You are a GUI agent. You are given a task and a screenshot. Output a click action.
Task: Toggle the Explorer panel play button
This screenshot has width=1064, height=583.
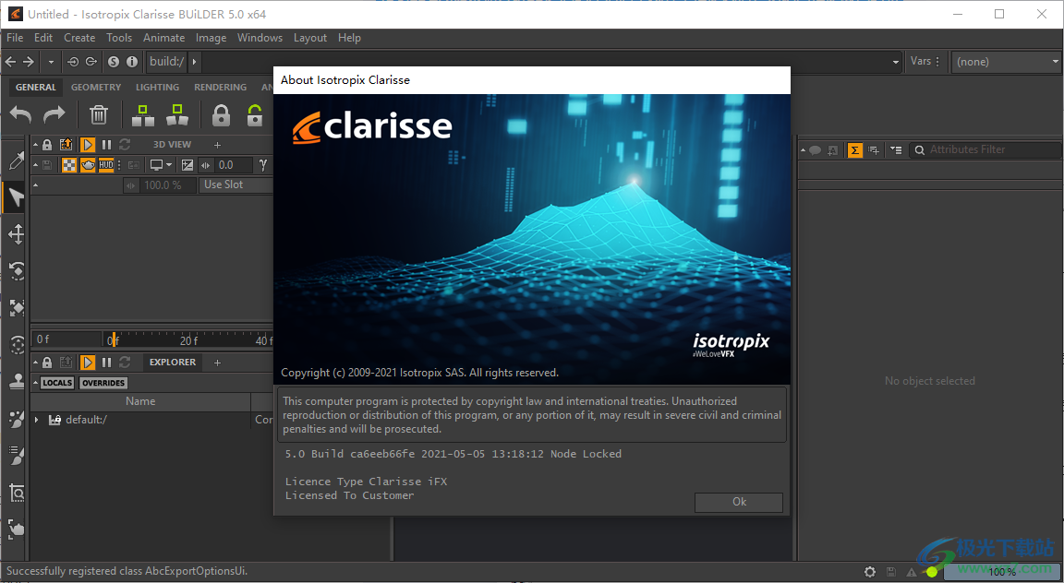(x=88, y=363)
